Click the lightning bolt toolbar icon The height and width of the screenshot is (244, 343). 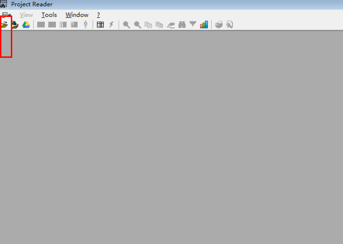pos(112,24)
